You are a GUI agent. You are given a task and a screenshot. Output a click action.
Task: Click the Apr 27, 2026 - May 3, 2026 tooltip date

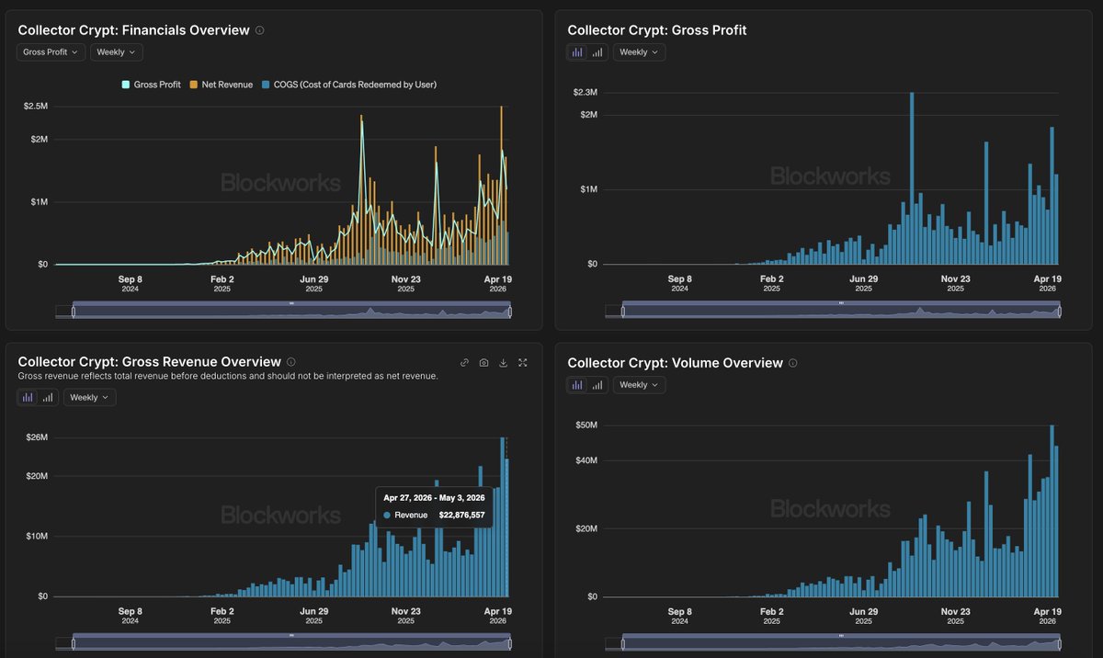[x=434, y=497]
